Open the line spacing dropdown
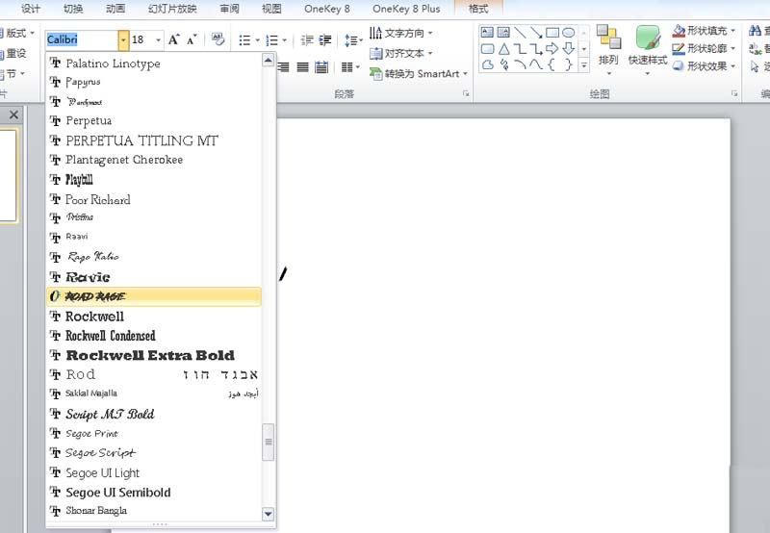Screen dimensions: 770x533 coord(353,40)
